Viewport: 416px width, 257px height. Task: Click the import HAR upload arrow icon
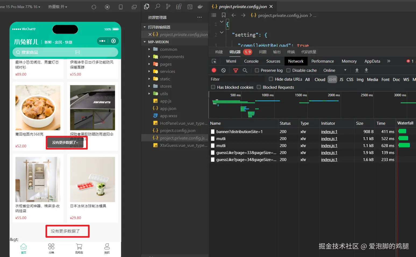point(357,70)
